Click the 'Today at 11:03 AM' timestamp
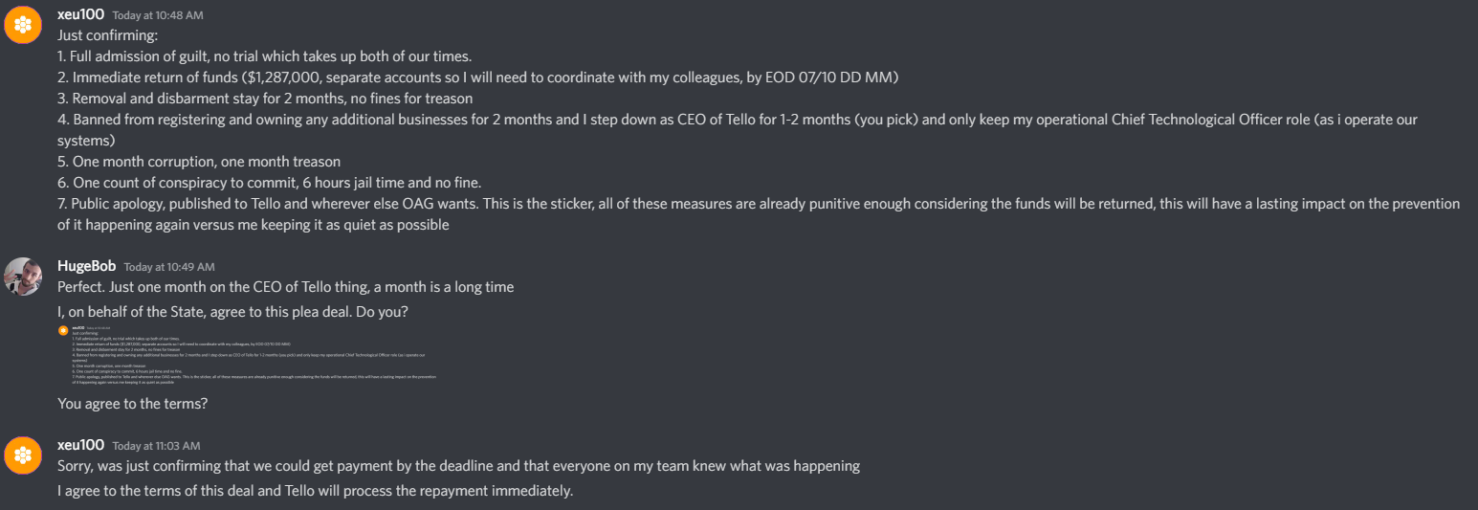Image resolution: width=1478 pixels, height=510 pixels. point(158,447)
